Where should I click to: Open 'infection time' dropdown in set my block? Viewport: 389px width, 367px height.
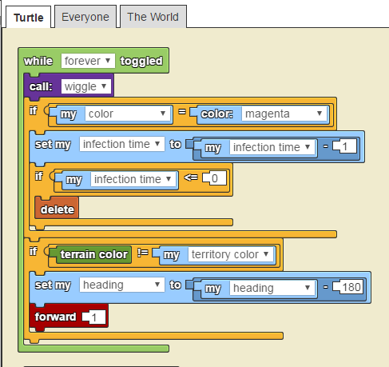click(x=122, y=144)
